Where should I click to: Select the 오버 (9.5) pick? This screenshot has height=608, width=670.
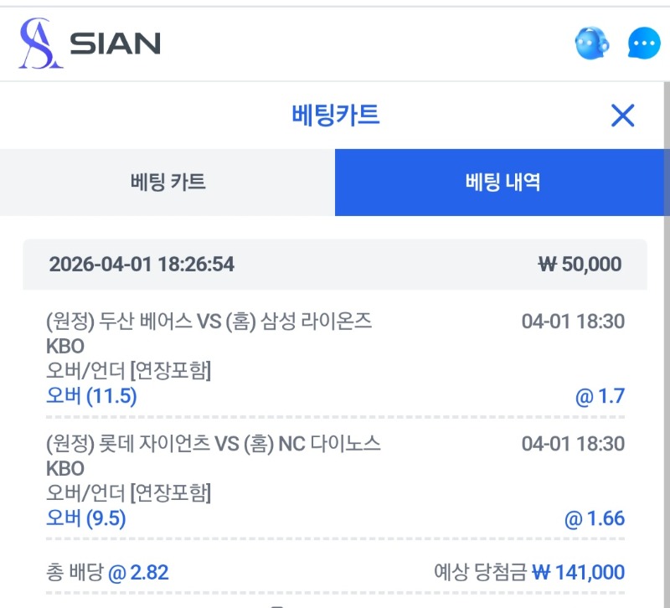86,518
